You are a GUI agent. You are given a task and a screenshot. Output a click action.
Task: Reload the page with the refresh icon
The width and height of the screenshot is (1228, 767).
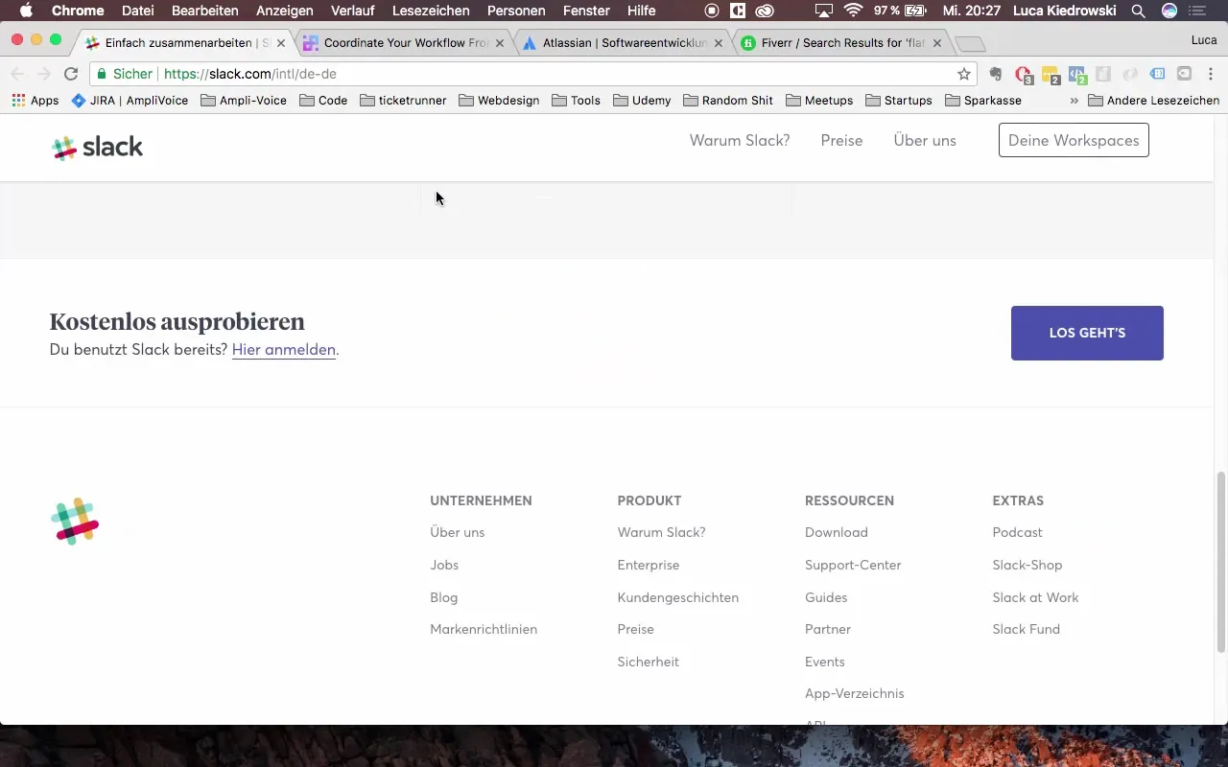pyautogui.click(x=71, y=74)
